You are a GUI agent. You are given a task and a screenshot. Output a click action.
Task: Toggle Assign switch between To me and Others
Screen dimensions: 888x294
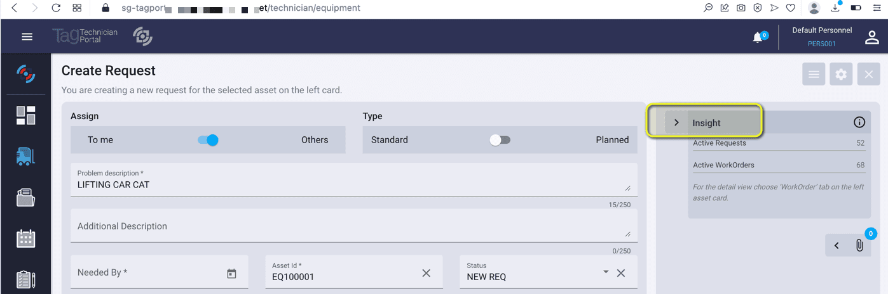pos(208,140)
